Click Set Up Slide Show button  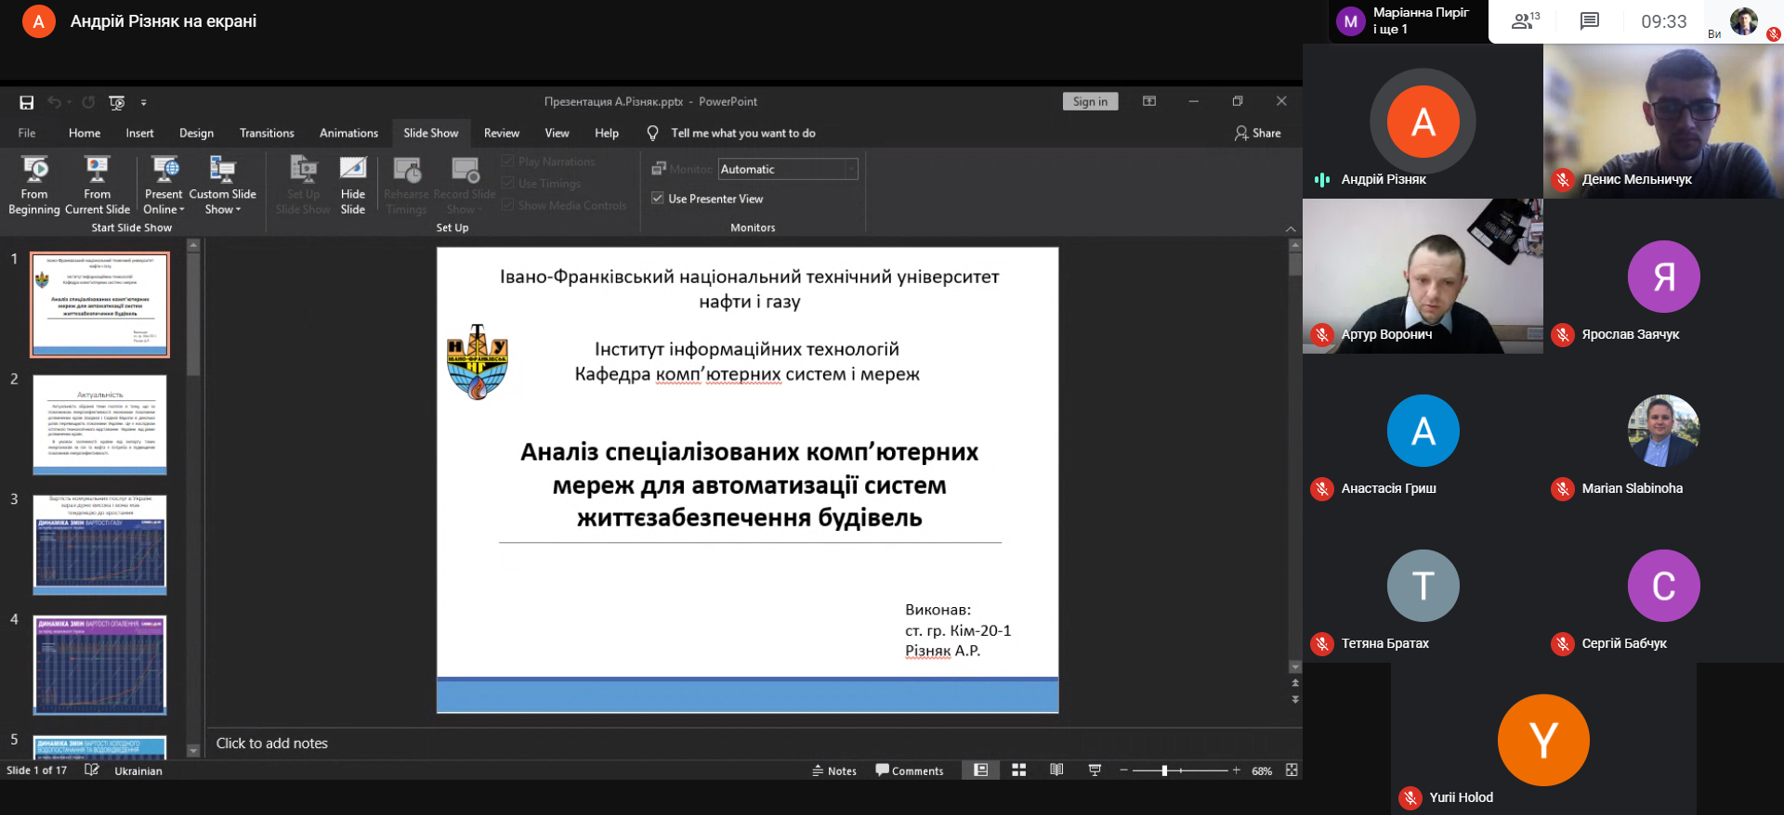point(303,186)
